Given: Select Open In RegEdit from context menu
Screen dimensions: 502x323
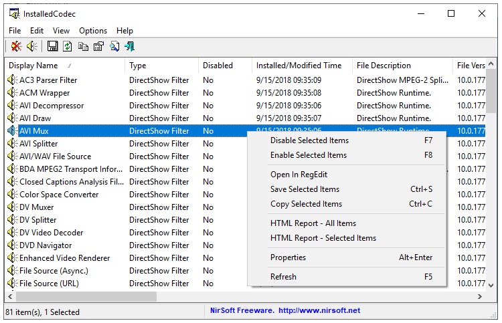Looking at the screenshot, I should pos(299,175).
